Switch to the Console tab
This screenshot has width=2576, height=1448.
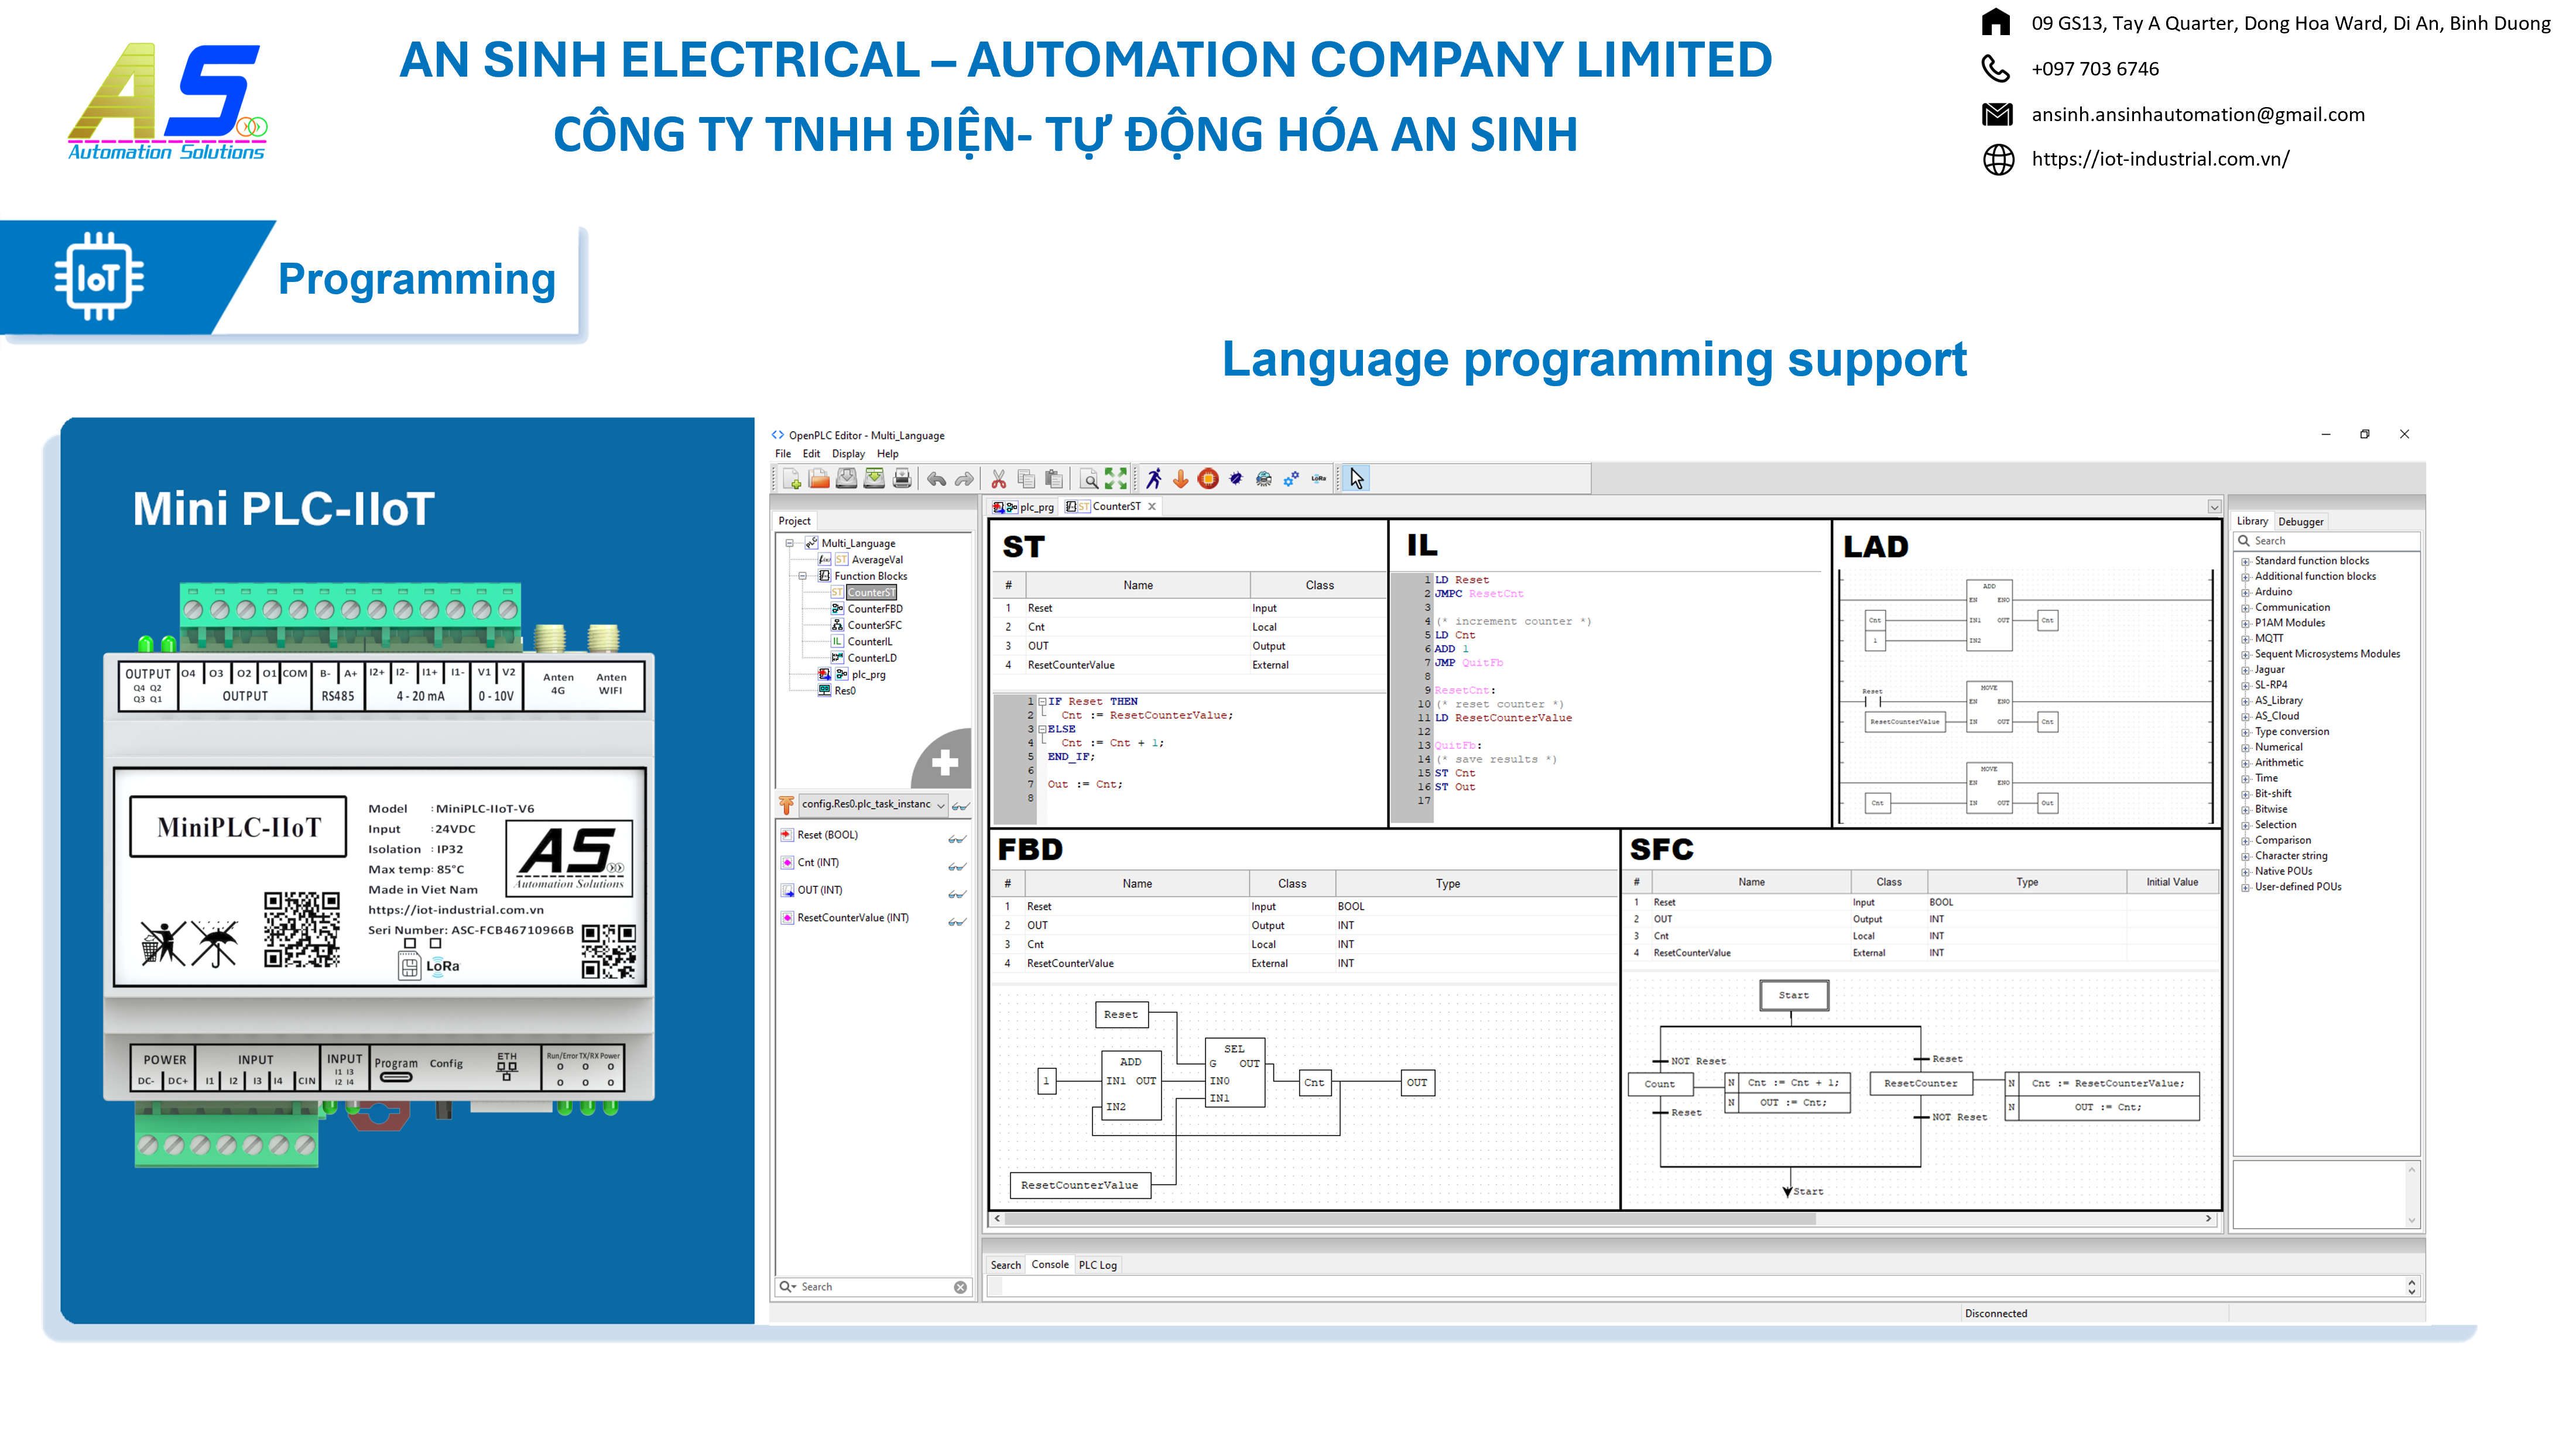click(x=1050, y=1265)
